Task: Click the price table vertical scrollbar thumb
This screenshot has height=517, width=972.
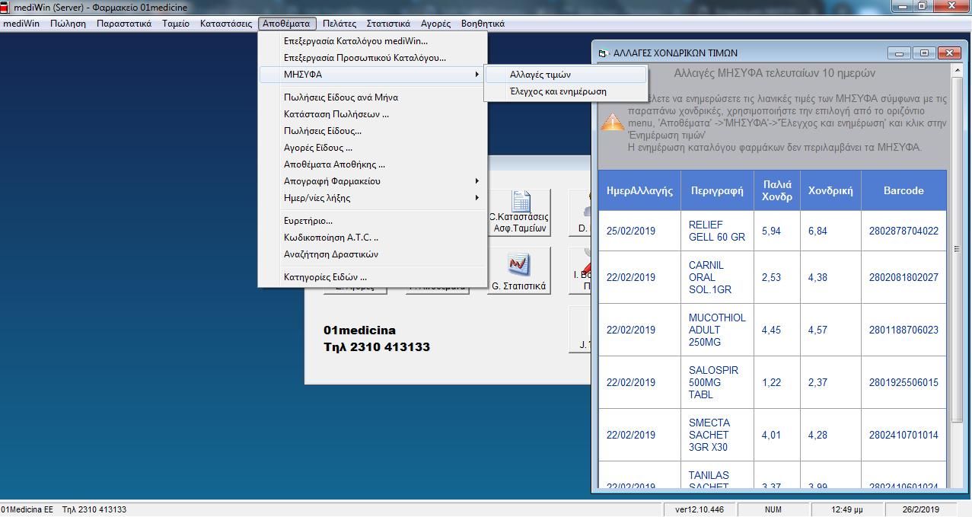Action: tap(958, 250)
